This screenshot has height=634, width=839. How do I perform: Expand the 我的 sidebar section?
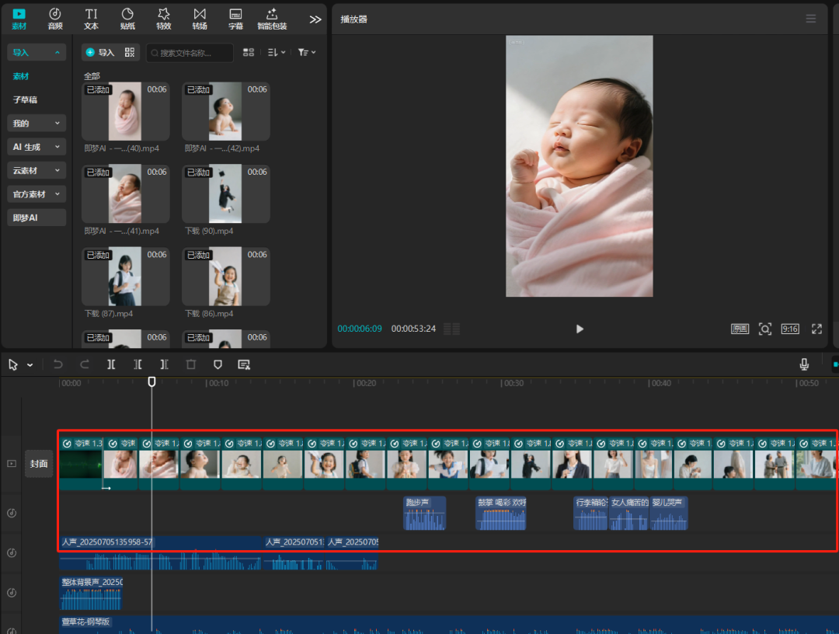pyautogui.click(x=37, y=123)
